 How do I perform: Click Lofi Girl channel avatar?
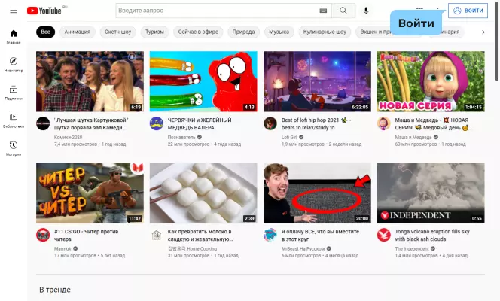(270, 123)
